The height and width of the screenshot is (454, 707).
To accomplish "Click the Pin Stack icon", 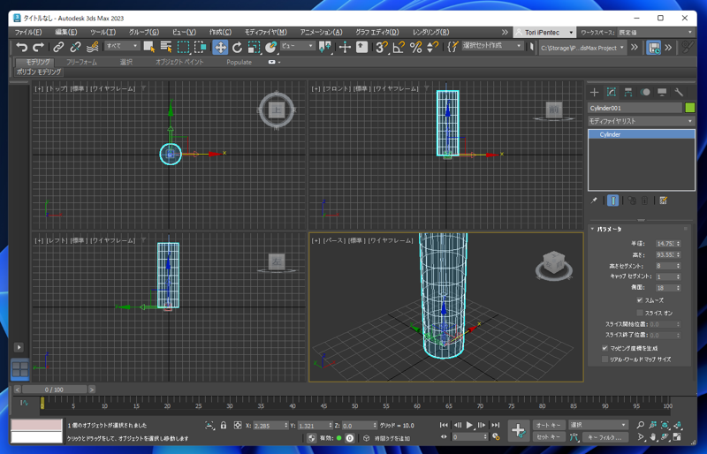I will click(594, 201).
